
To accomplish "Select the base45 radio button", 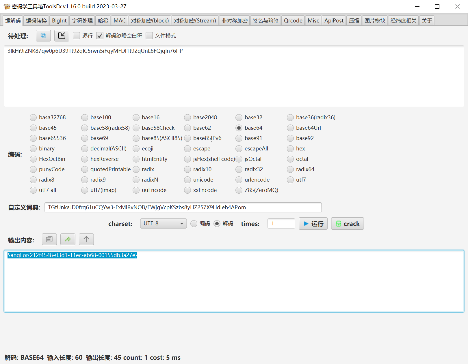I will pyautogui.click(x=33, y=128).
